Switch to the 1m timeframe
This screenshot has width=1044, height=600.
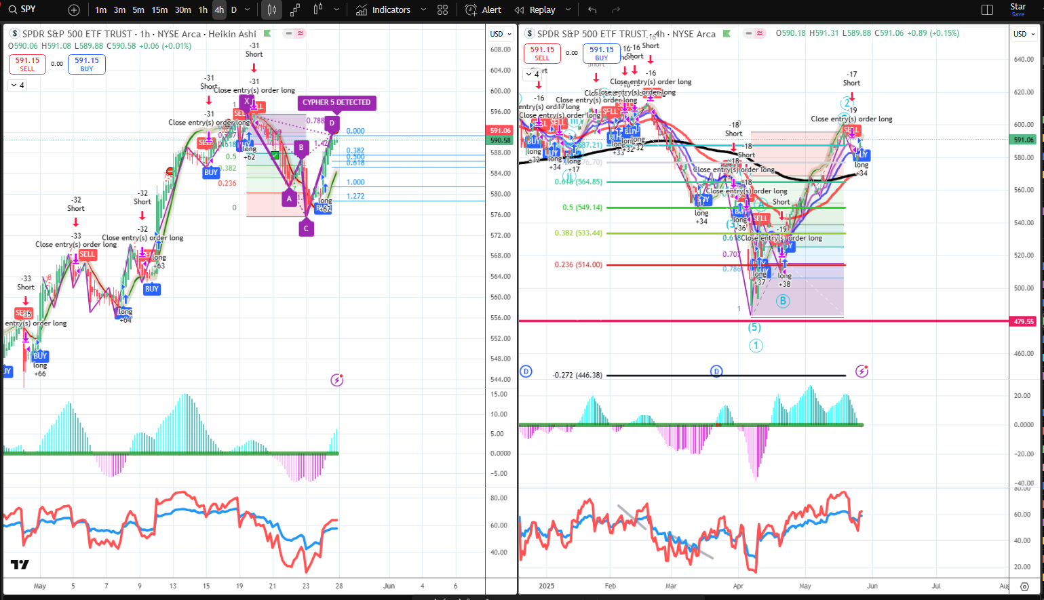pos(100,10)
